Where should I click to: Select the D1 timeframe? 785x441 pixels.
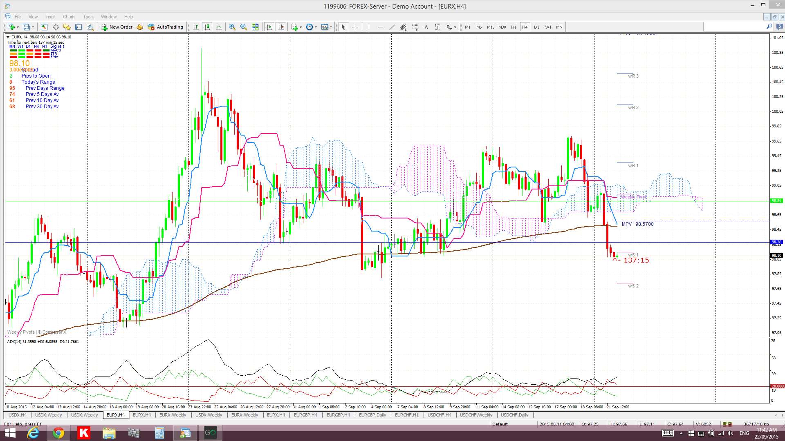[x=536, y=27]
